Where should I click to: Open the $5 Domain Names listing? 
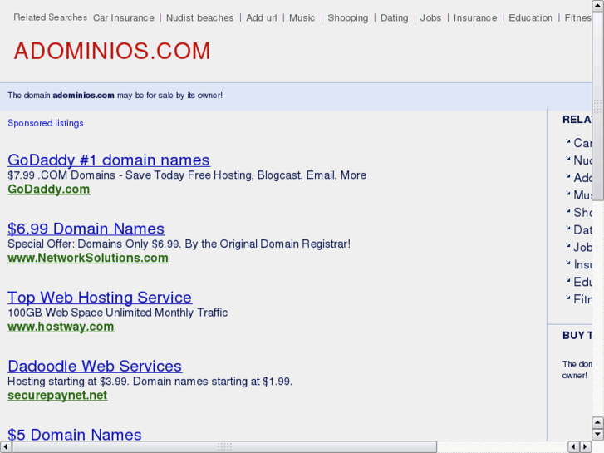[74, 435]
